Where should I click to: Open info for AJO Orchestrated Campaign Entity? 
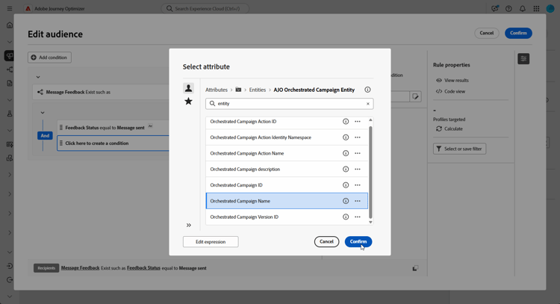coord(367,90)
